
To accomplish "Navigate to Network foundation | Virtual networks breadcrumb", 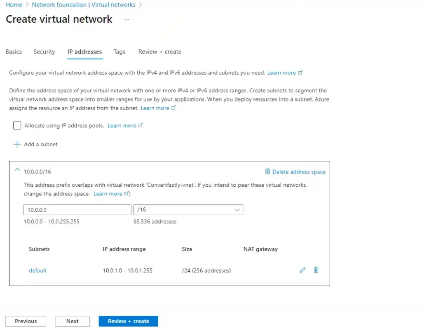I will point(84,5).
